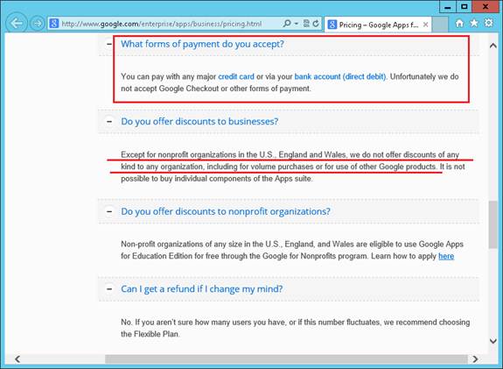503x369 pixels.
Task: Click the compatibility view icon in address bar
Action: coord(306,24)
